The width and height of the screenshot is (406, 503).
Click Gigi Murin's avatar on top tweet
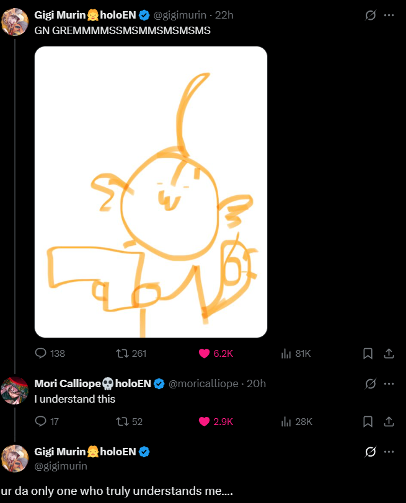(x=15, y=22)
